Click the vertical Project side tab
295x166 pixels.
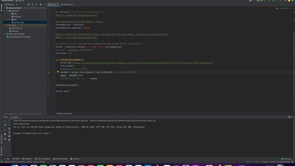pyautogui.click(x=1, y=7)
